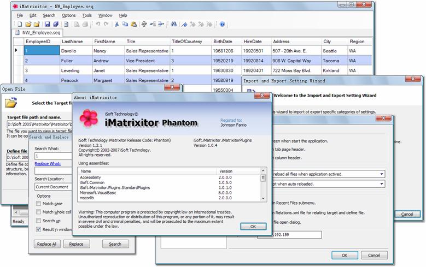Click OK in the About iMatrixitor dialog

coord(253,227)
